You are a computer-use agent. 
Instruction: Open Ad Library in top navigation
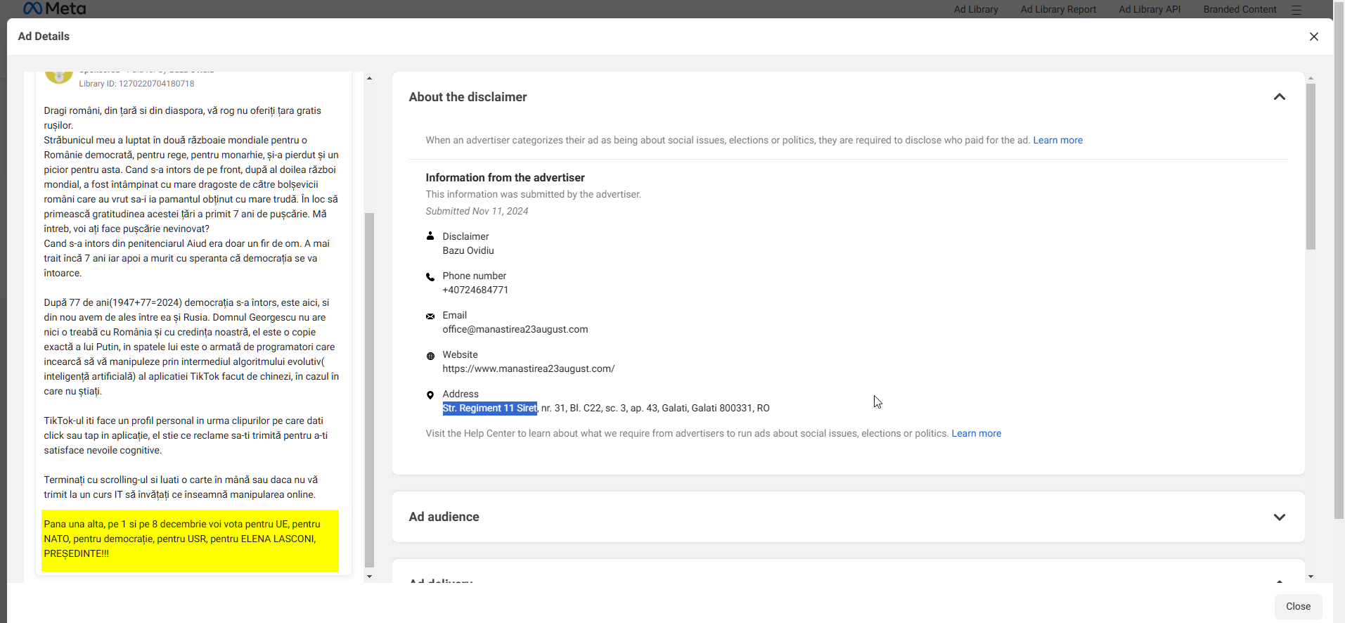(x=975, y=9)
